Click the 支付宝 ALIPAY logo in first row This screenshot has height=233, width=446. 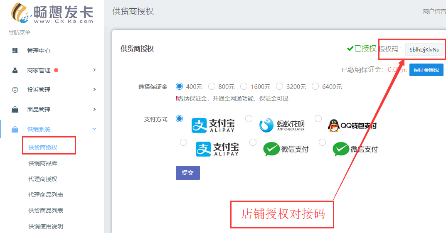tap(213, 125)
